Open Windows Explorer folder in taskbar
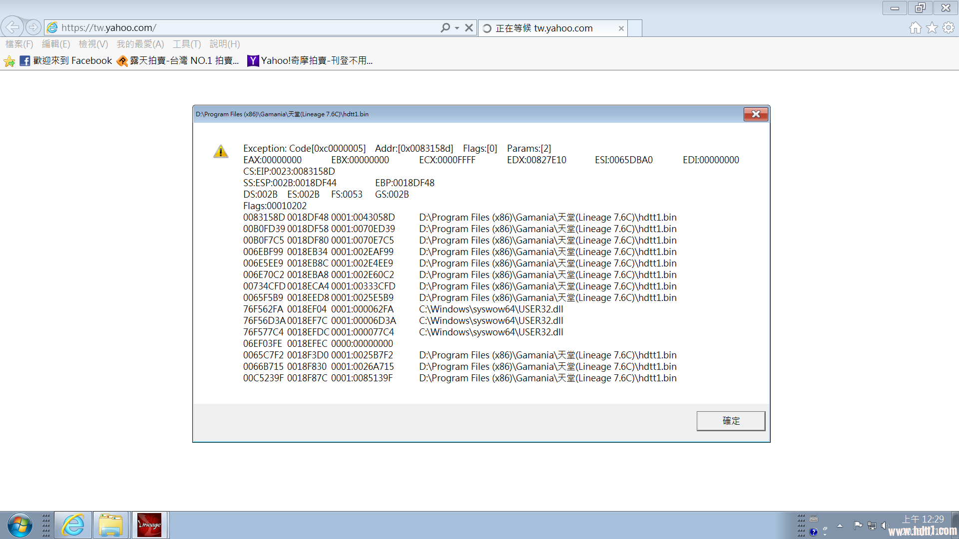 pos(110,525)
